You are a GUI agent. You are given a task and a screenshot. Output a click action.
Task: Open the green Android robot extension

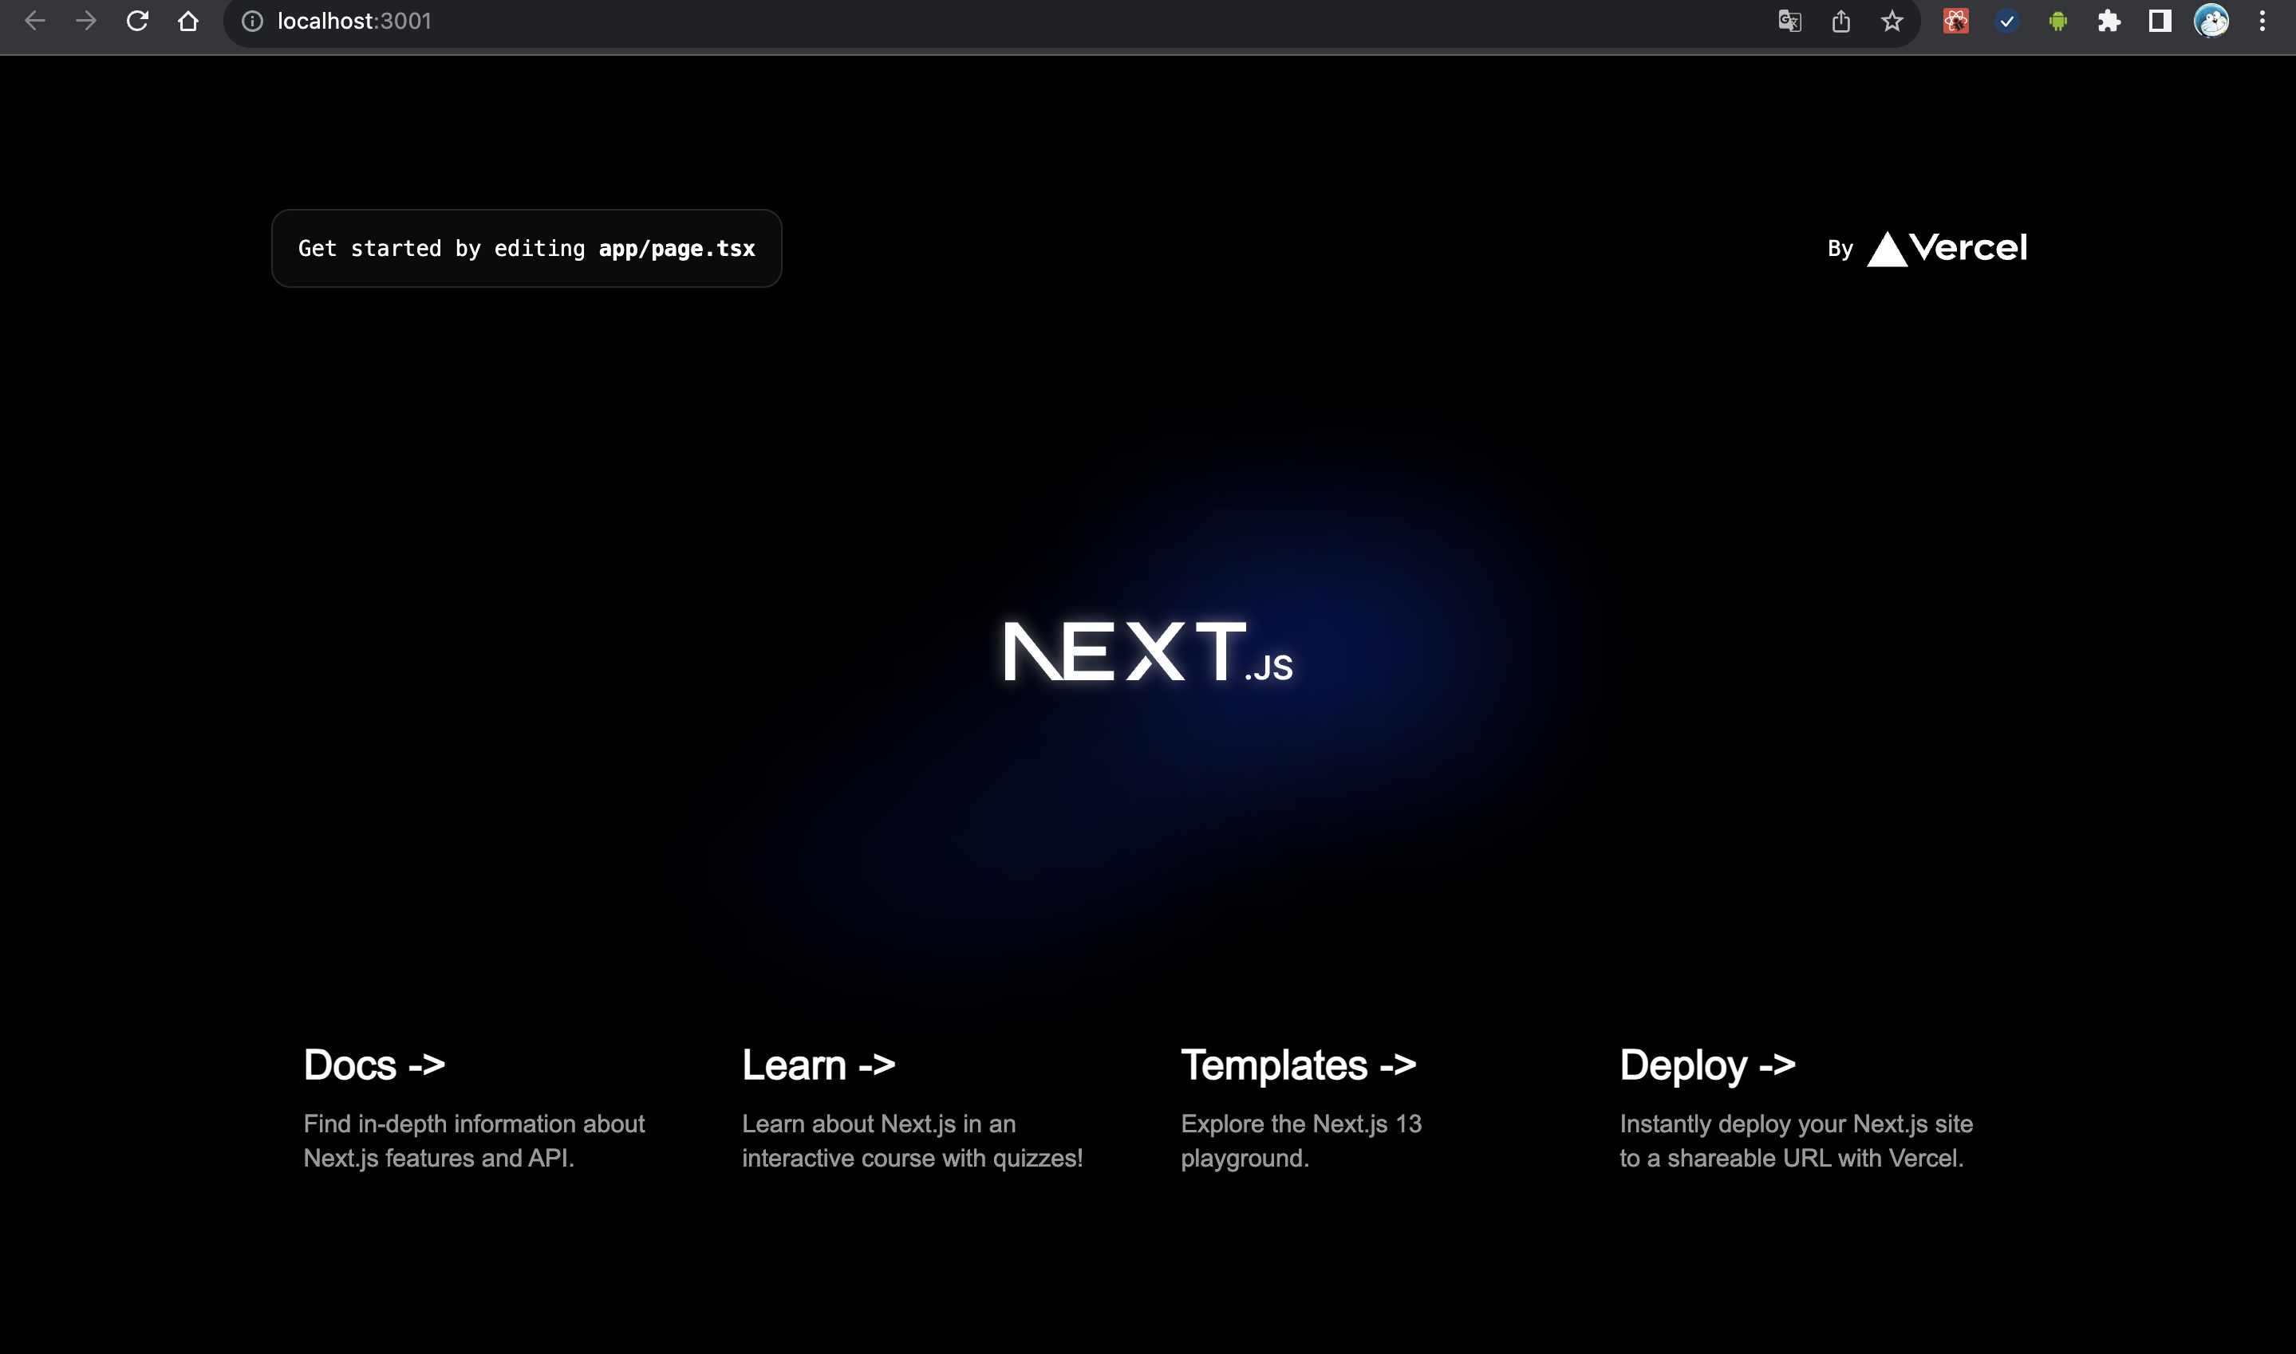pyautogui.click(x=2057, y=21)
